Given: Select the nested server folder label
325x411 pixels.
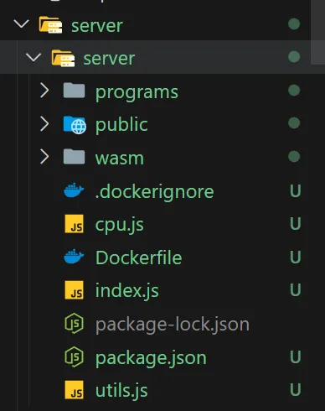Looking at the screenshot, I should tap(109, 59).
